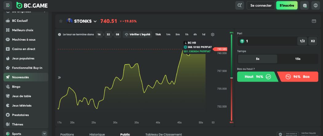Image resolution: width=323 pixels, height=136 pixels.
Task: Open the chat icon in header
Action: (305, 6)
